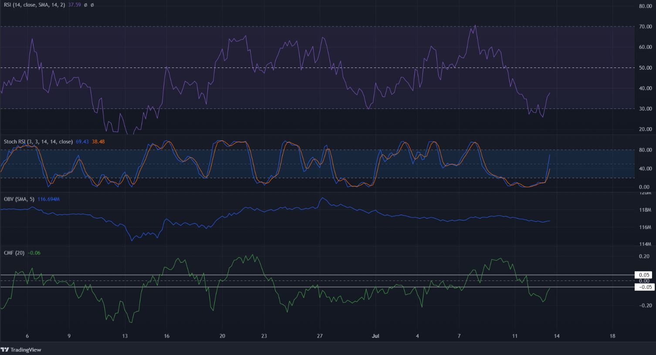Click the 80.00 label on Stoch RSI scale
This screenshot has height=355, width=656.
(645, 150)
